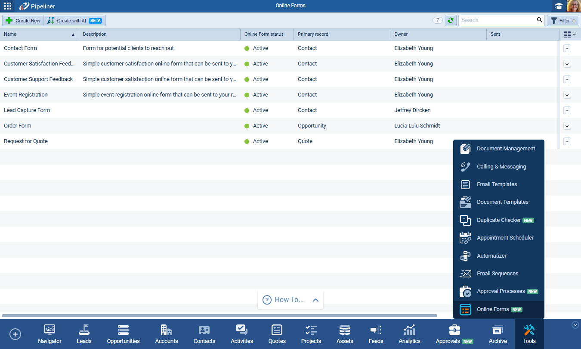Open Accounts section
The width and height of the screenshot is (581, 349).
[x=167, y=334]
